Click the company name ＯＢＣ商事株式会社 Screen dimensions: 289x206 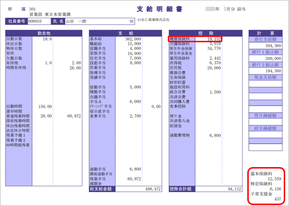point(153,20)
